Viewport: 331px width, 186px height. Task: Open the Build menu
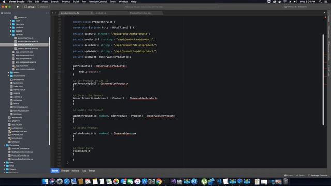pos(76,2)
